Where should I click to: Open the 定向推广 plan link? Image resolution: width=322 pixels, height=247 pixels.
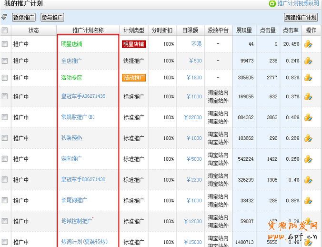click(x=71, y=159)
